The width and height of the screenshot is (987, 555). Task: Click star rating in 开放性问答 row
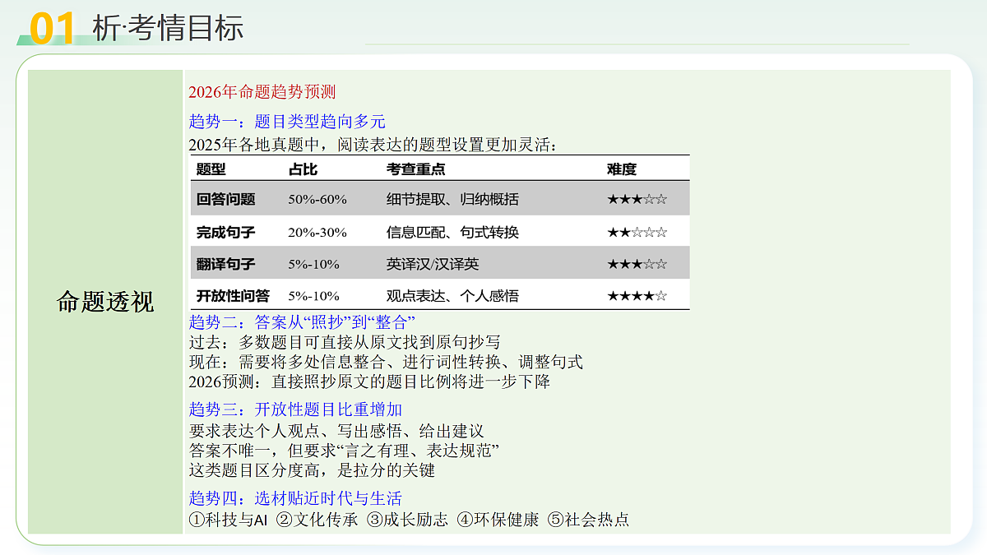[x=637, y=295]
